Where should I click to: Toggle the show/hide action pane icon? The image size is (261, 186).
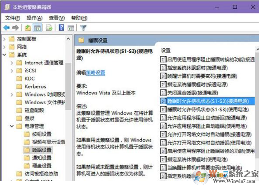[71, 28]
